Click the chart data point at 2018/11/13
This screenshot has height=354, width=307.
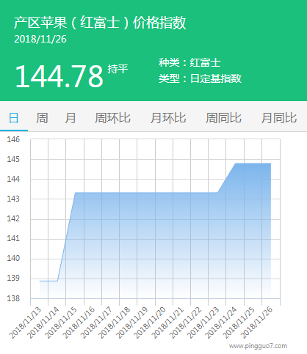[x=40, y=281]
